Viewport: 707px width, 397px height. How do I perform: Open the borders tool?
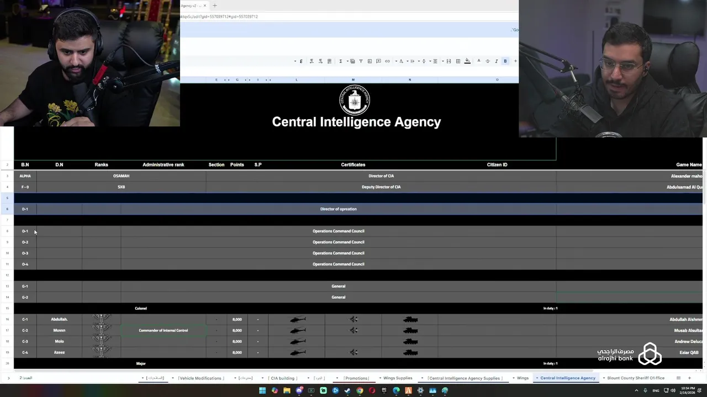(458, 61)
